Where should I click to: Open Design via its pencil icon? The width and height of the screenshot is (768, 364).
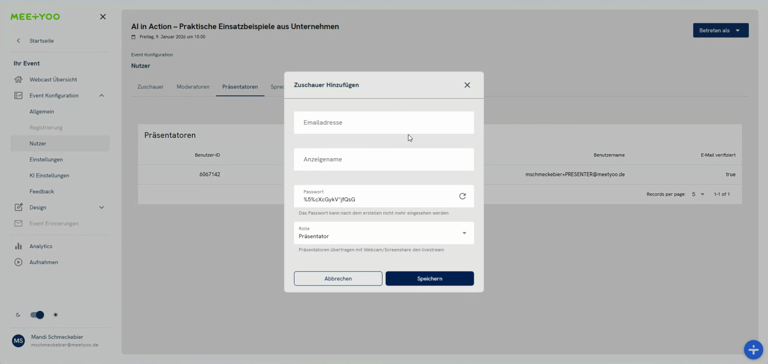point(18,207)
